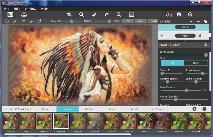Click the Undo arrow icon
The height and width of the screenshot is (137, 213).
pos(94,15)
